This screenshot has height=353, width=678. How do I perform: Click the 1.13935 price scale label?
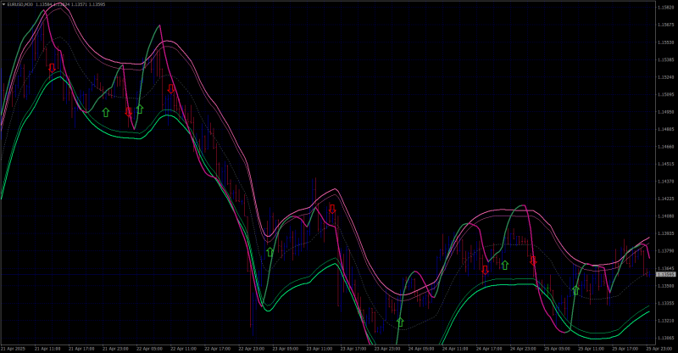coord(665,233)
